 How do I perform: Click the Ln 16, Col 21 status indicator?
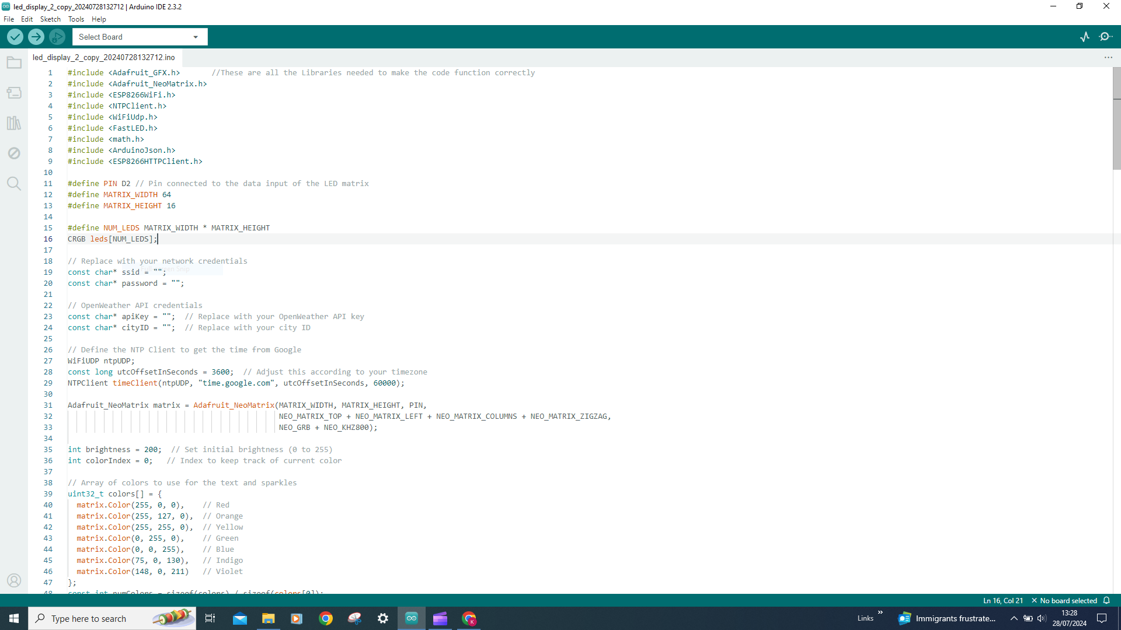coord(1002,601)
